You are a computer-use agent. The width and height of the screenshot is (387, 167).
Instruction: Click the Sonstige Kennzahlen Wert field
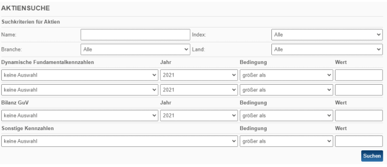coord(359,141)
